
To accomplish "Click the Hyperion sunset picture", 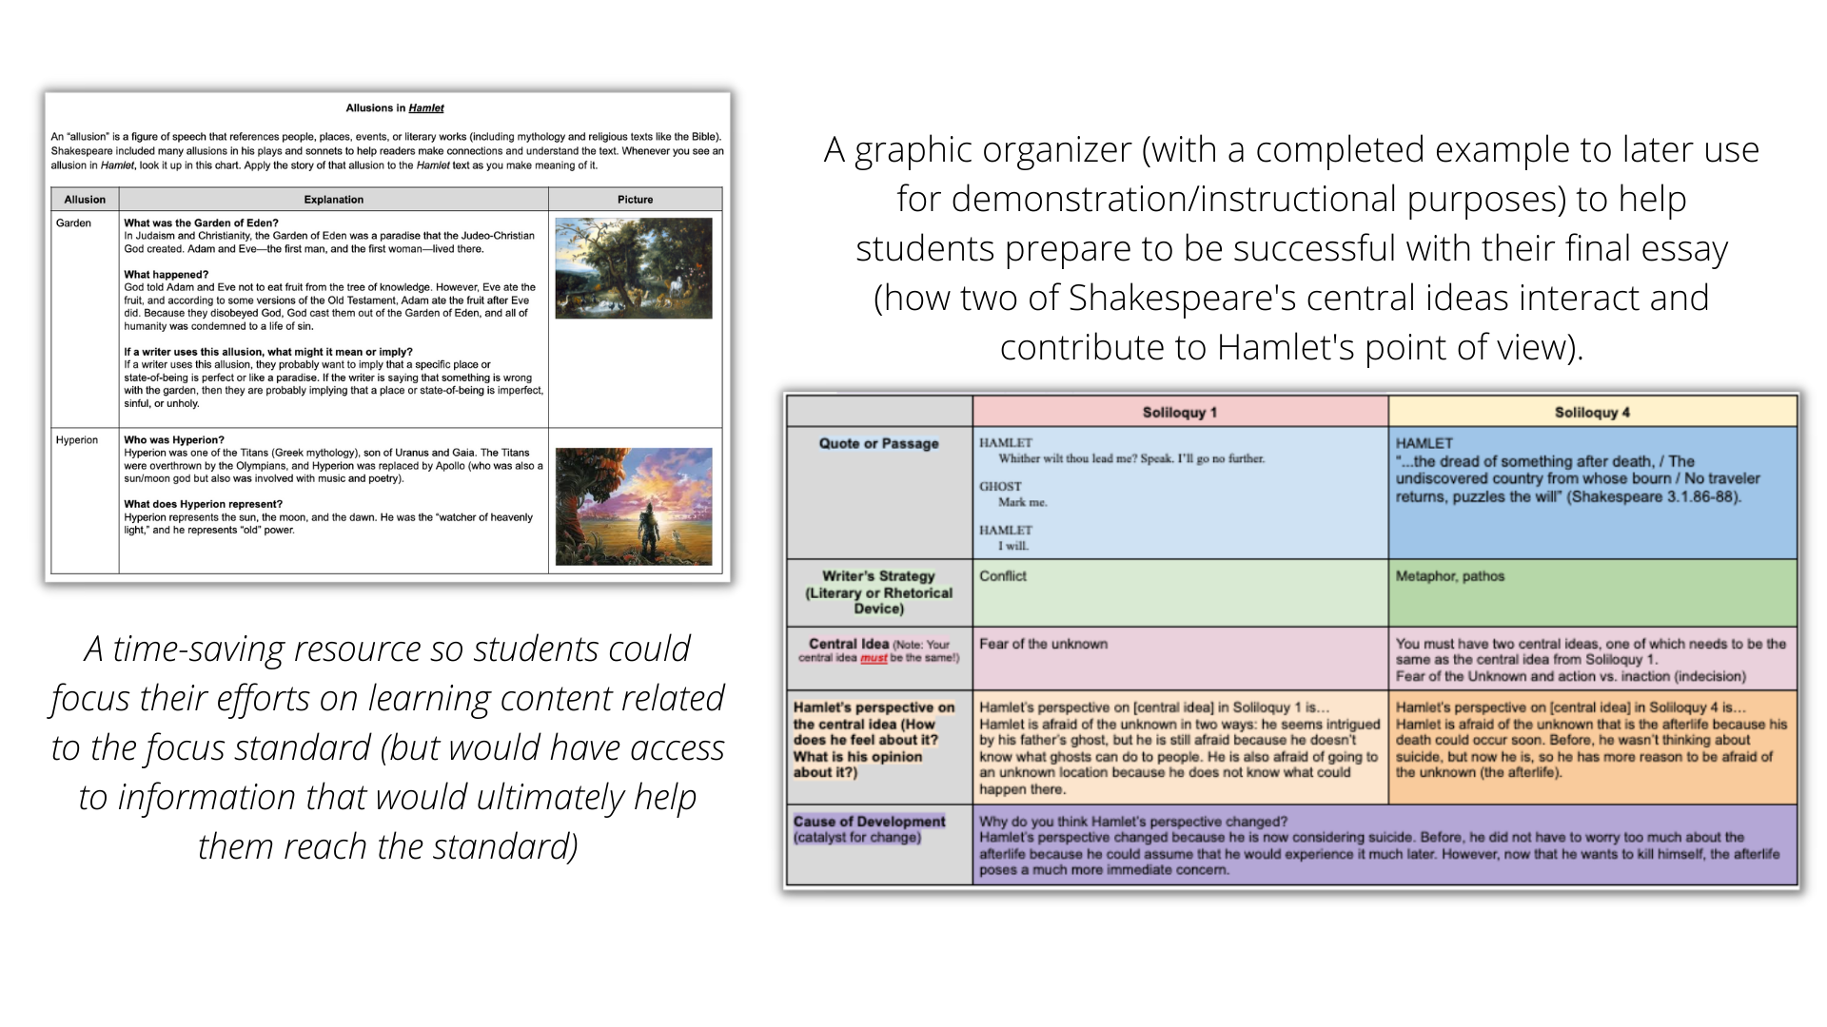I will [634, 506].
